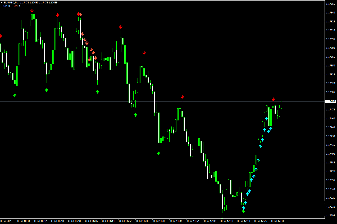The width and height of the screenshot is (337, 224).
Task: Click the red down arrow on the bid price line
Action: [182, 97]
